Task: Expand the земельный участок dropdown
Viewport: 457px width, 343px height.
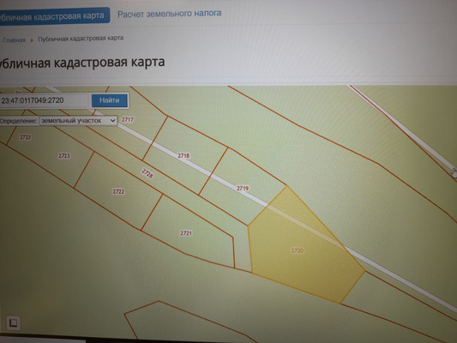Action: point(78,120)
